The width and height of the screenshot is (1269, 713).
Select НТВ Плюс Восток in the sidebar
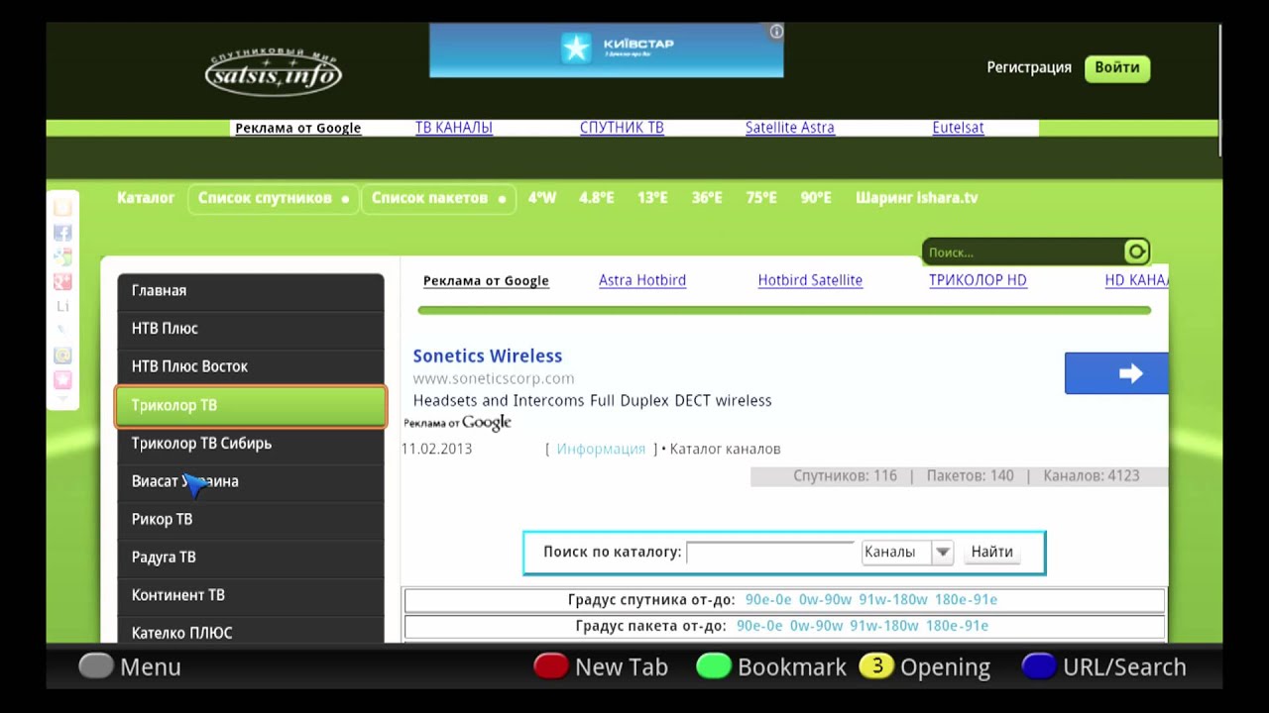(251, 366)
